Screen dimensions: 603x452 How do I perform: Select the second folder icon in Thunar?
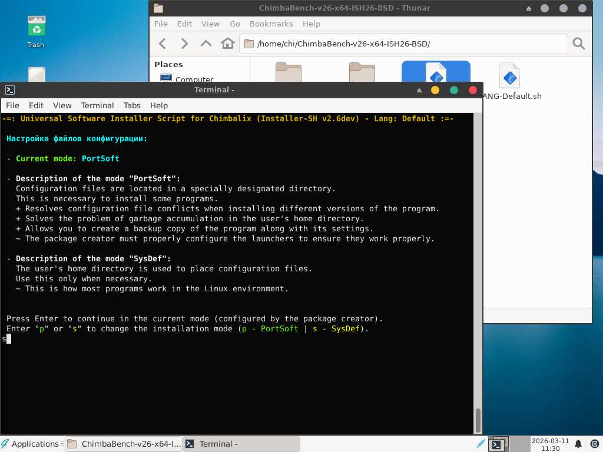click(x=362, y=72)
